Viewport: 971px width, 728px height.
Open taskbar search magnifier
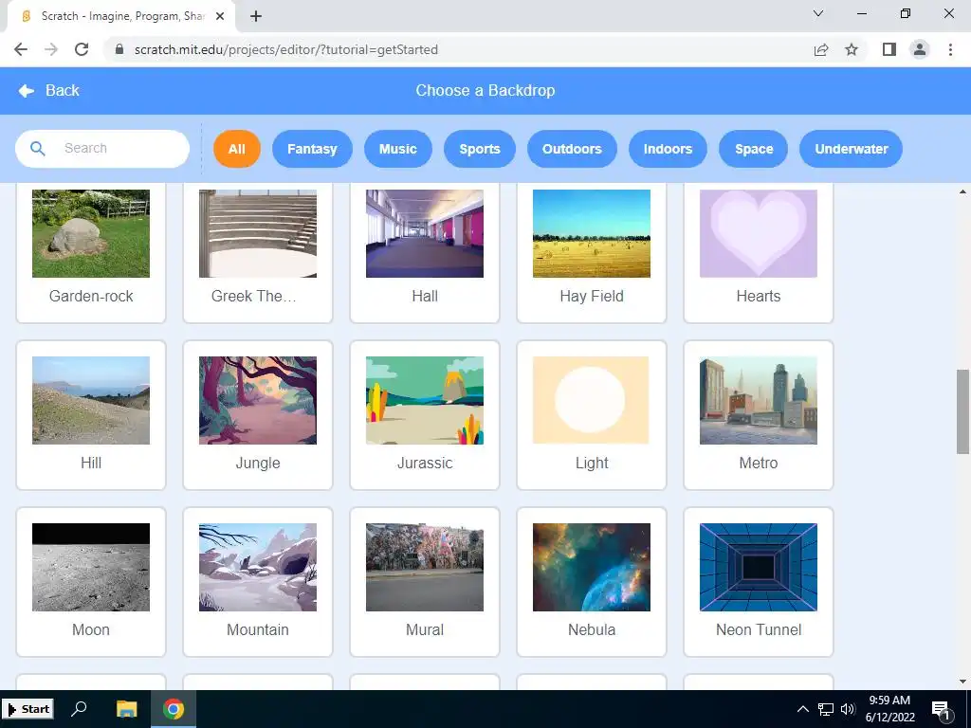click(79, 709)
